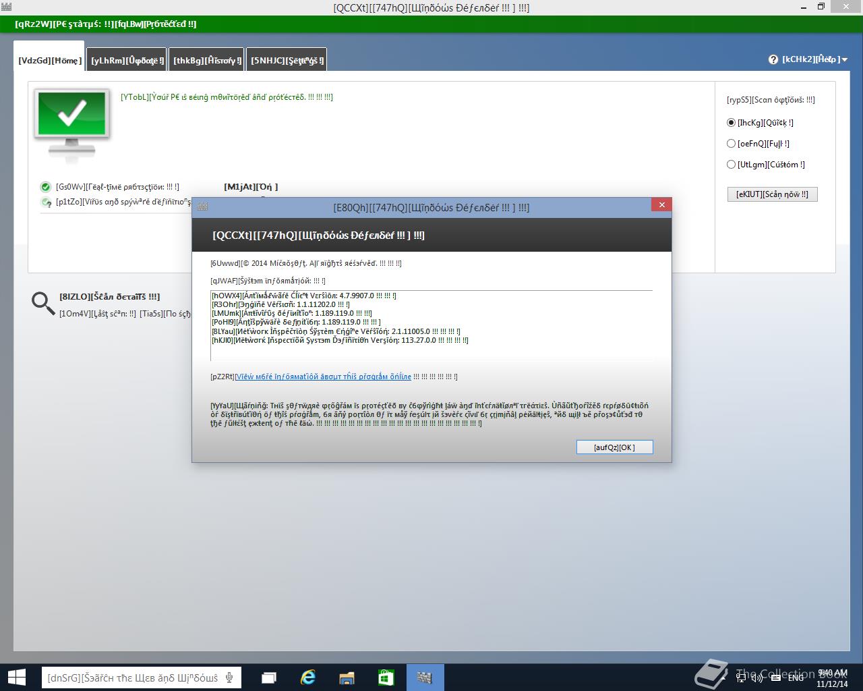
Task: Open Task View from the taskbar
Action: pyautogui.click(x=269, y=678)
